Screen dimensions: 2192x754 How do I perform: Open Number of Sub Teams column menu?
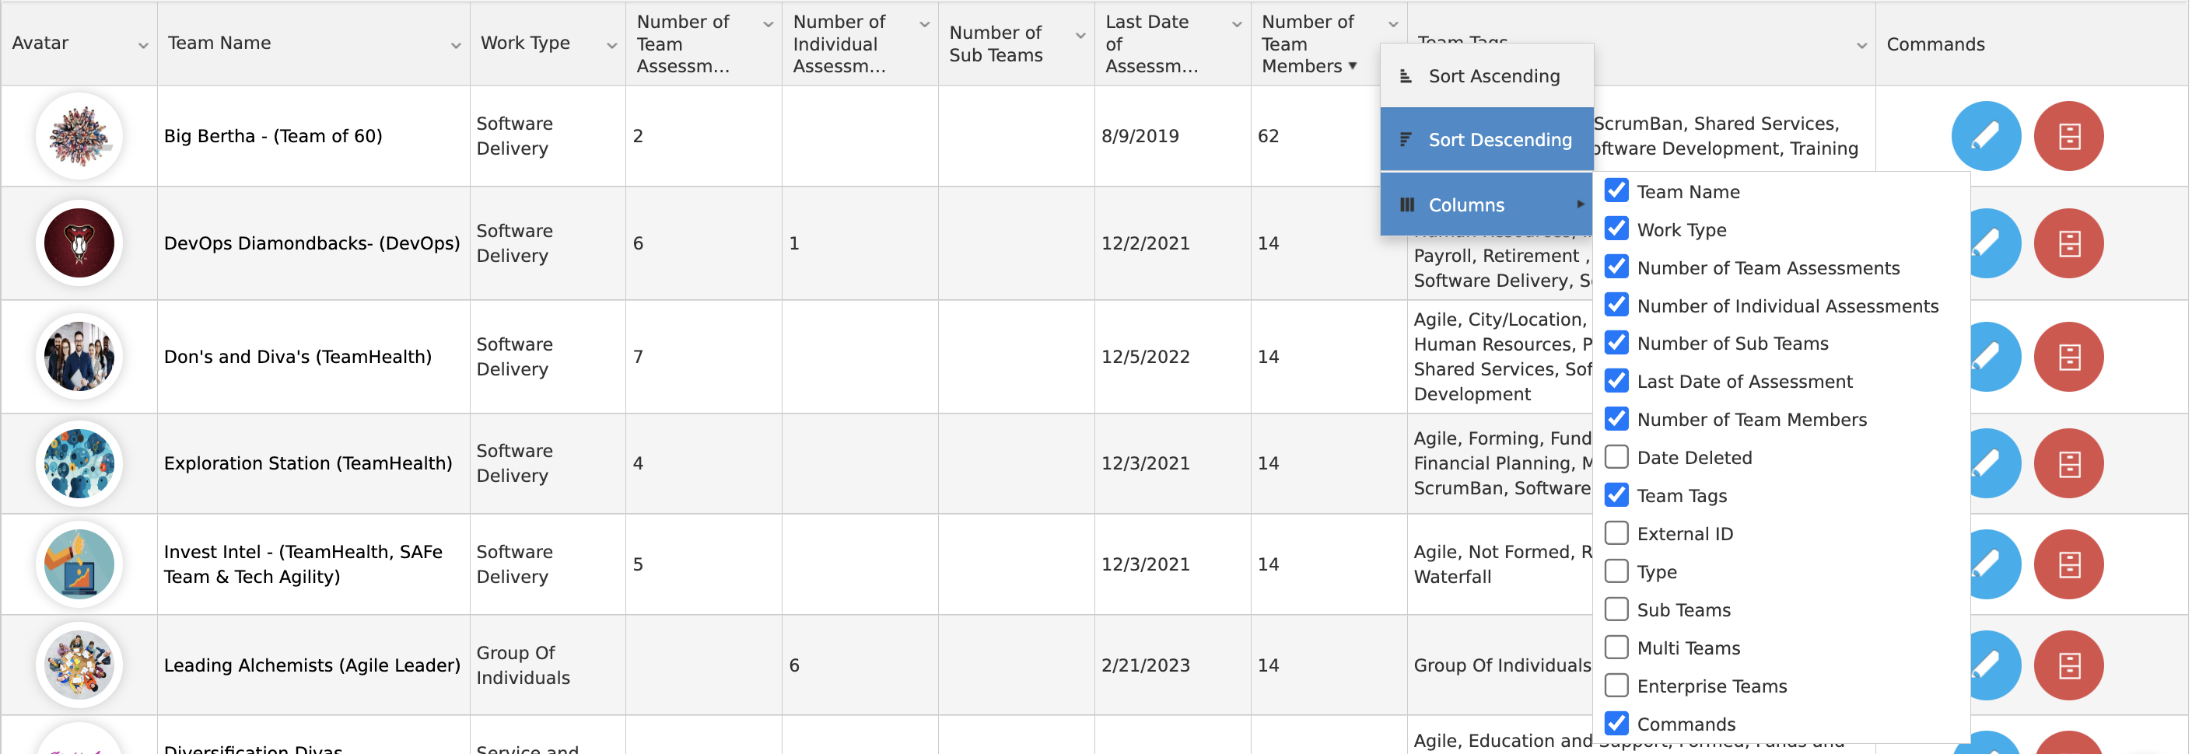1080,36
